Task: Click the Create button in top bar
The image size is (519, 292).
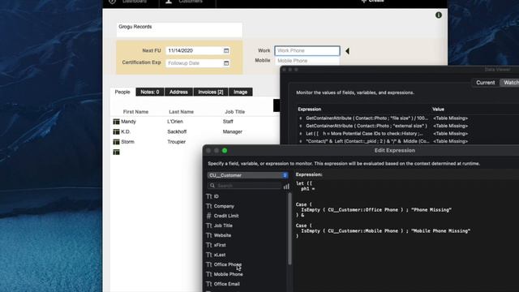Action: pos(372,2)
